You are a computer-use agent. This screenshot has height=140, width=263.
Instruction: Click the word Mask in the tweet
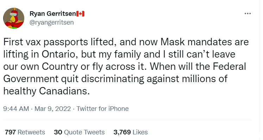pyautogui.click(x=173, y=42)
